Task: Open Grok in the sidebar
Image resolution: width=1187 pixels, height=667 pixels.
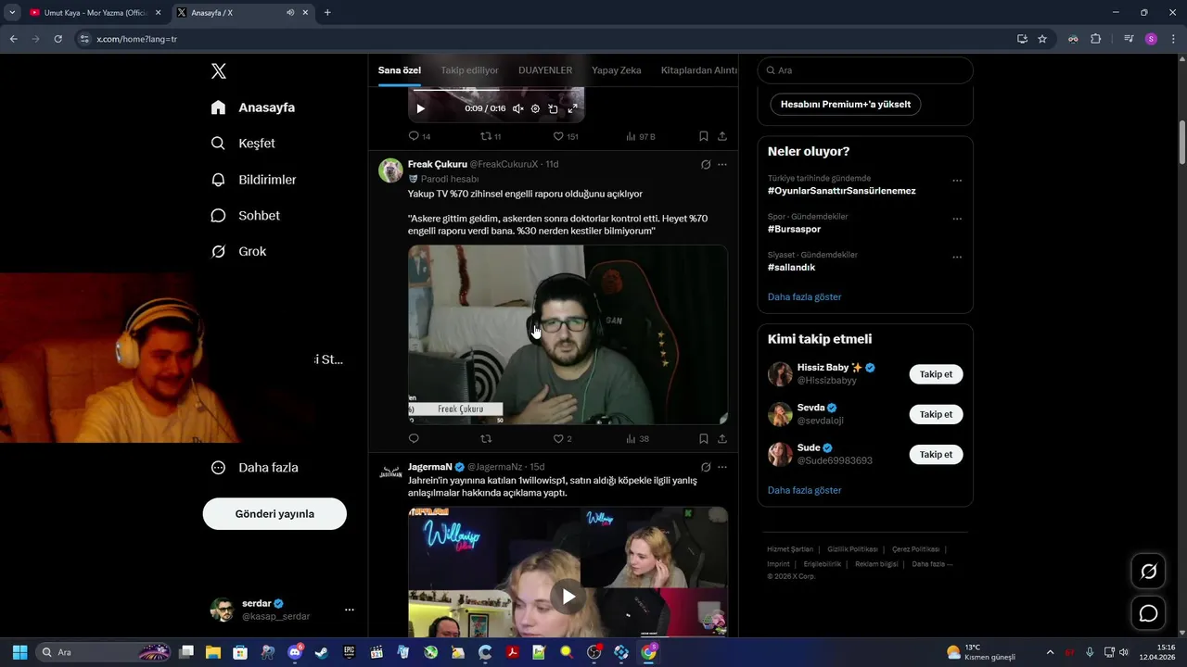Action: click(238, 252)
